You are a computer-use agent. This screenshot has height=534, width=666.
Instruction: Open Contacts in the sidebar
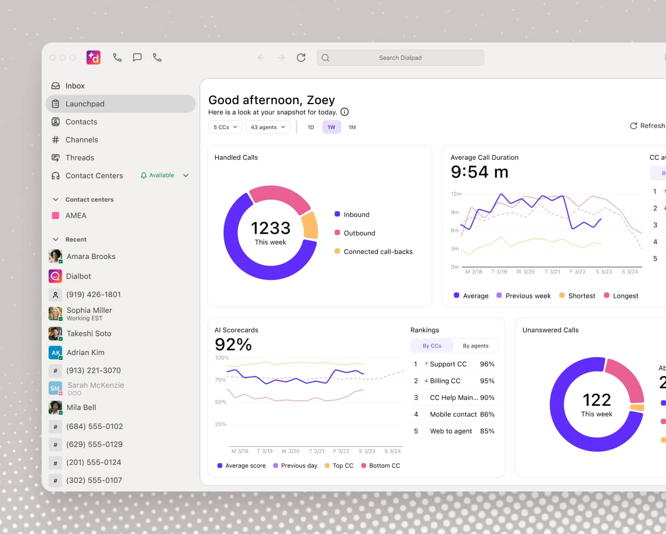121,122
